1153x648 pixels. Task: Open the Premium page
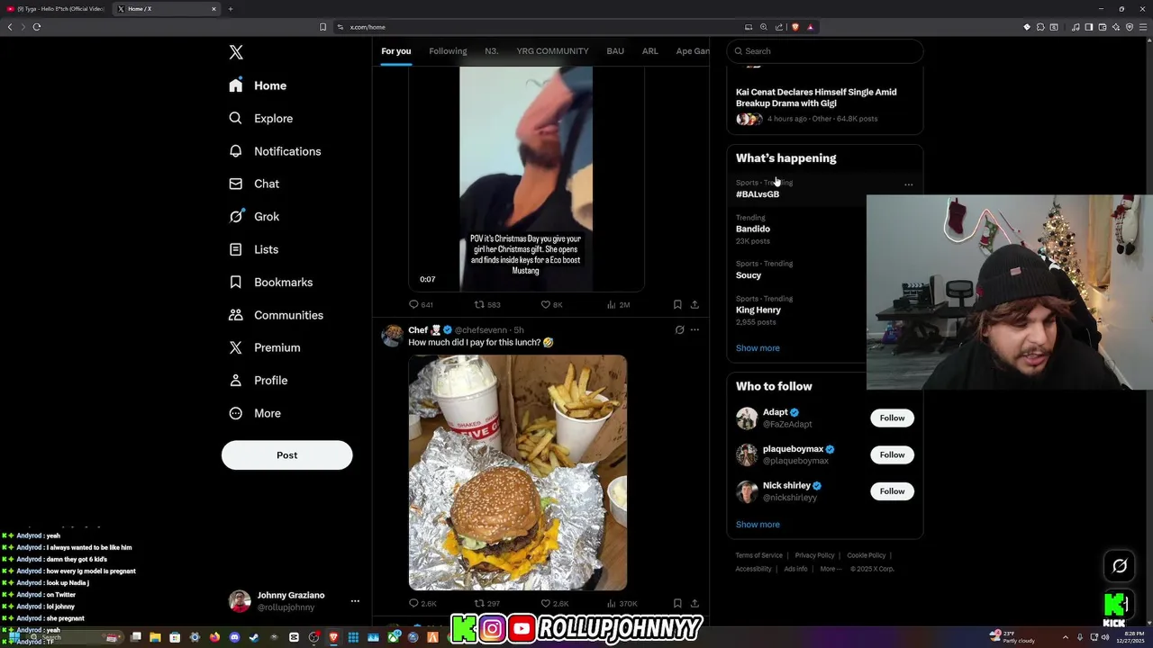(x=264, y=347)
